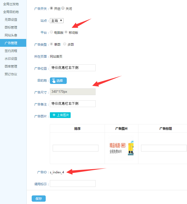
Task: Open 全局出发地 in the sidebar
Action: point(11,4)
